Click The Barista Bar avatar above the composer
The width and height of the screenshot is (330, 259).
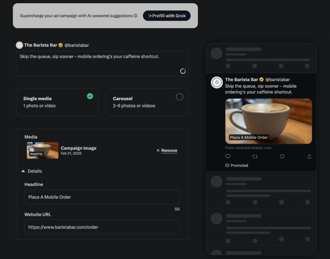19,45
